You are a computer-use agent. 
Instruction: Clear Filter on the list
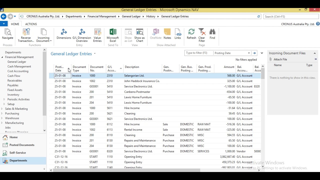[x=202, y=35]
